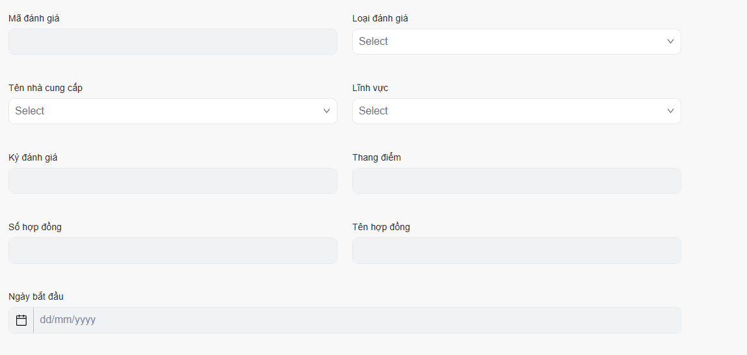Open the Tên nhà cung cấp dropdown
The height and width of the screenshot is (355, 747).
pos(163,111)
